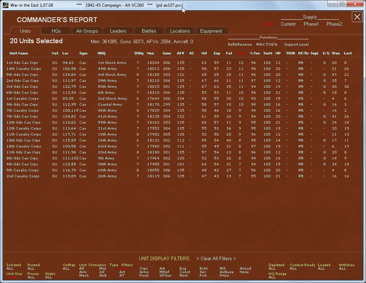366x283 pixels.
Task: Enable the Const unit type filter
Action: [185, 272]
